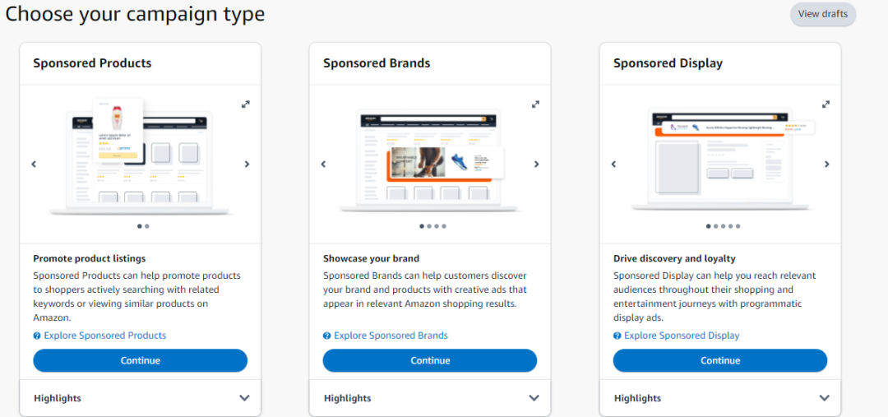Image resolution: width=888 pixels, height=417 pixels.
Task: Continue with Sponsored Brands campaign
Action: point(430,360)
